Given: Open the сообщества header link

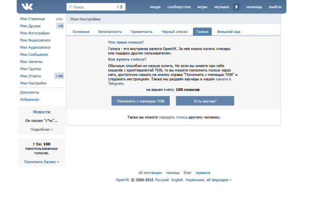Looking at the screenshot, I should click(179, 7).
